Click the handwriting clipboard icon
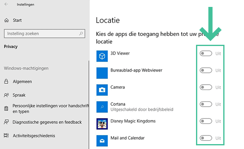This screenshot has width=244, height=149. [6, 108]
